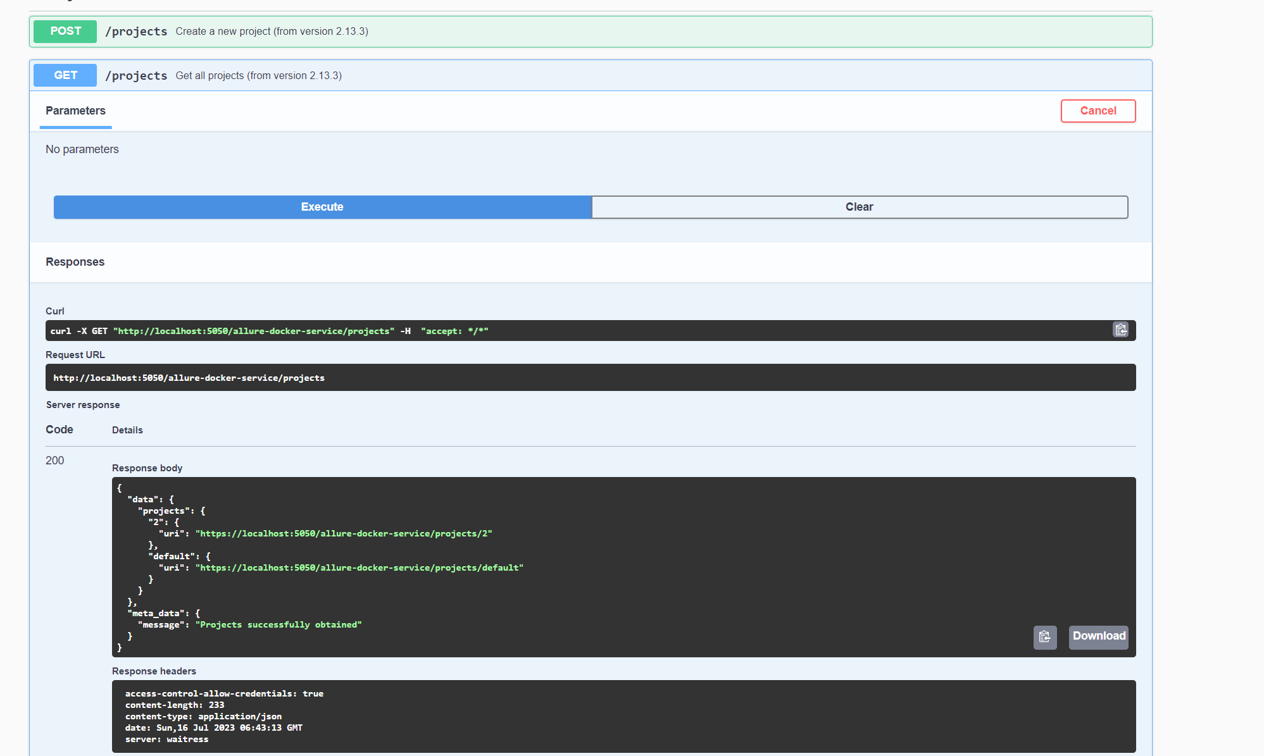Open the projects/default URI link

361,567
